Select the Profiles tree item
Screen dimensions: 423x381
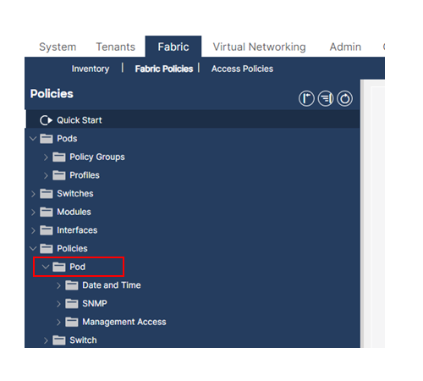click(x=85, y=175)
